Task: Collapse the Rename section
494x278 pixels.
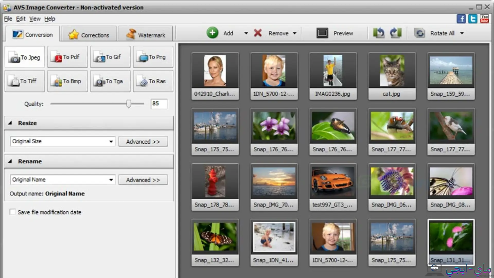Action: tap(10, 161)
